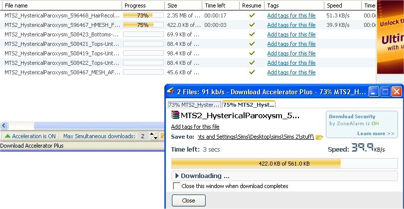This screenshot has width=404, height=209.
Task: Open the orange advertisement banner on the right
Action: [x=391, y=37]
